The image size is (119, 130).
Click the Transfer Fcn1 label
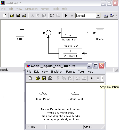tap(70, 46)
